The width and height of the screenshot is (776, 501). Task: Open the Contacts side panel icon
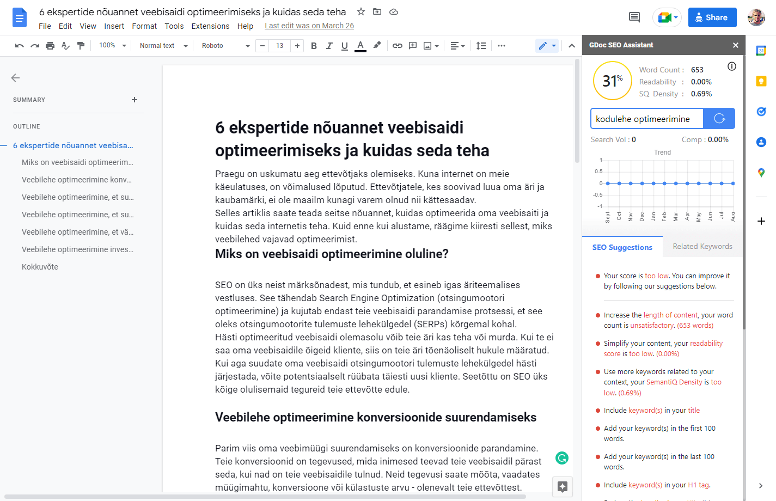761,142
